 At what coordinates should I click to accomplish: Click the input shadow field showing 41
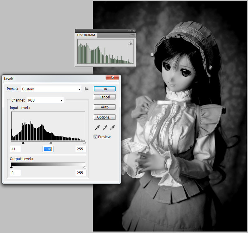coord(15,149)
